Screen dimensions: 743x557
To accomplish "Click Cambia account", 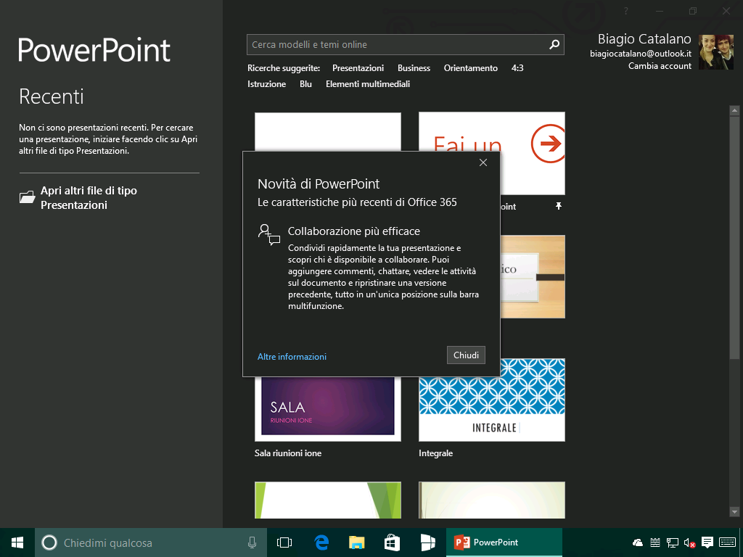I will (660, 66).
